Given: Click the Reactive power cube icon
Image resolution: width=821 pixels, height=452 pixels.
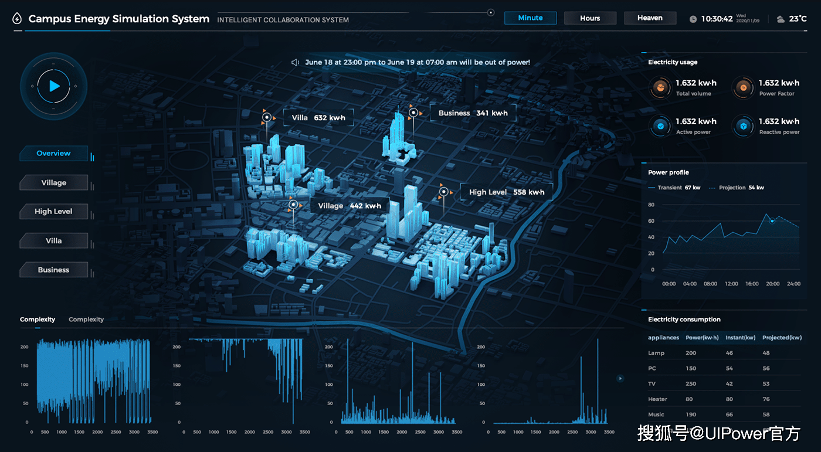Looking at the screenshot, I should [x=743, y=126].
